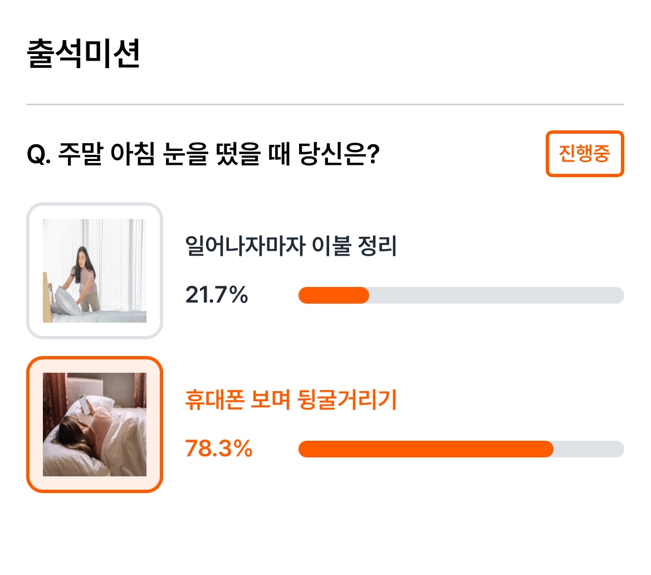Click the gray unfilled part of 21.7% bar

(x=497, y=295)
